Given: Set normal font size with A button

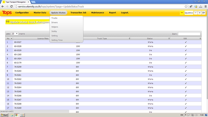Looking at the screenshot, I should coord(200,13).
